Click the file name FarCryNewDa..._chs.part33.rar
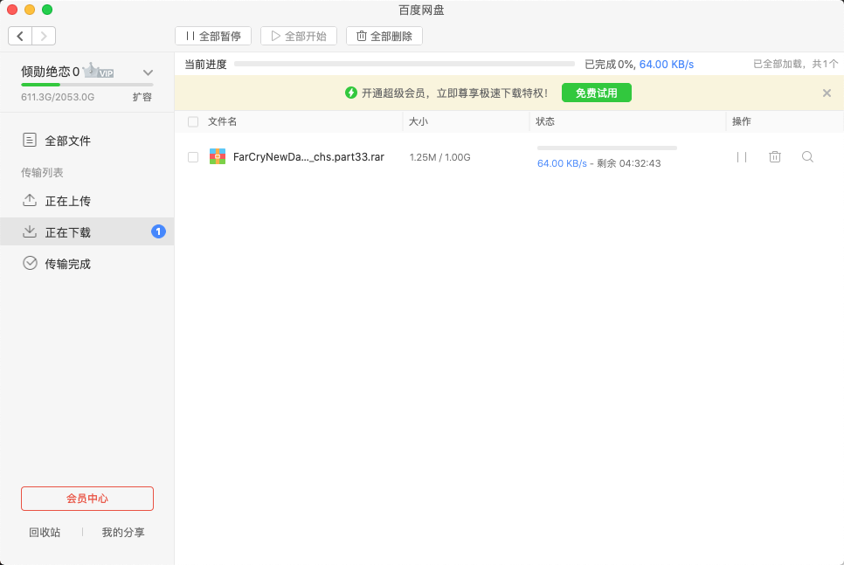The width and height of the screenshot is (844, 565). pos(308,157)
